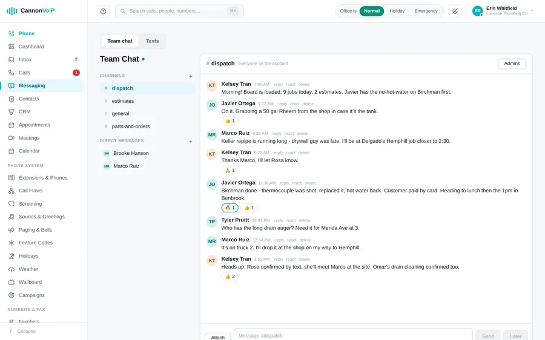Image resolution: width=545 pixels, height=340 pixels.
Task: Click the Contacts icon in sidebar
Action: point(12,99)
